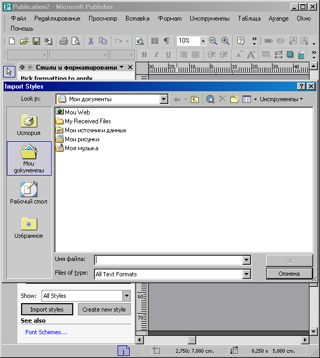Click the Font Schemes link
The width and height of the screenshot is (320, 358).
click(x=46, y=332)
